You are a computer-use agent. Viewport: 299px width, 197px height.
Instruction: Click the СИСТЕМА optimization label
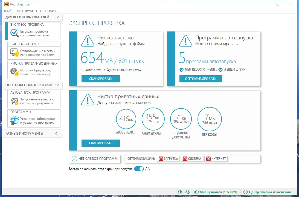point(195,159)
